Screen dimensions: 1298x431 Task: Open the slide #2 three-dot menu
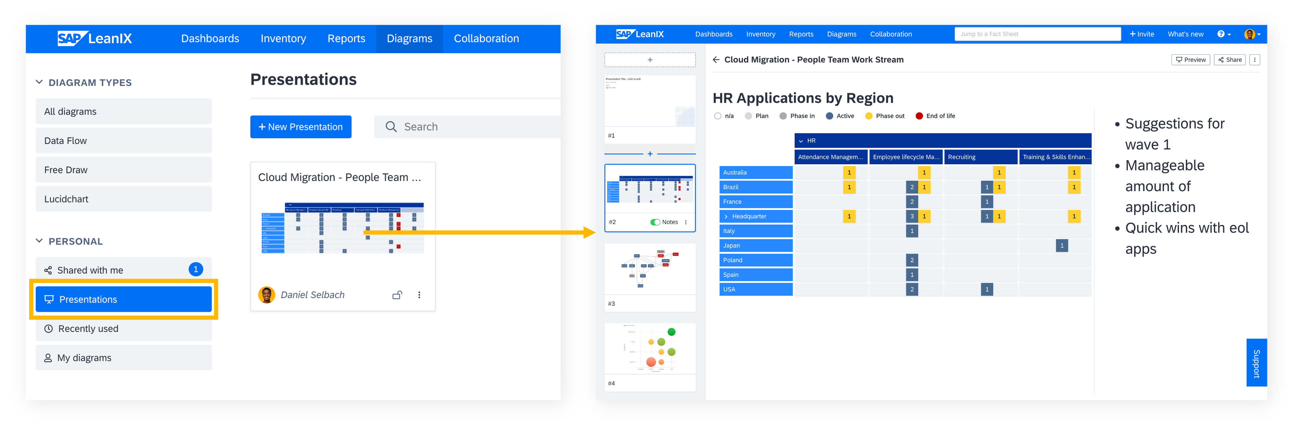[686, 222]
